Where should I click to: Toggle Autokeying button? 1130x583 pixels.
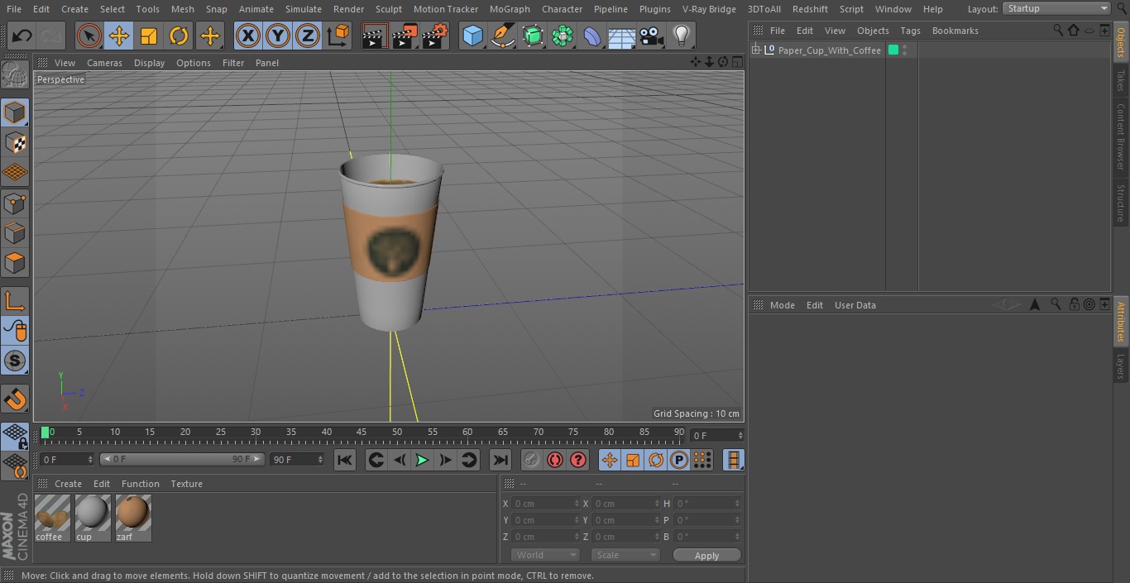[x=555, y=460]
